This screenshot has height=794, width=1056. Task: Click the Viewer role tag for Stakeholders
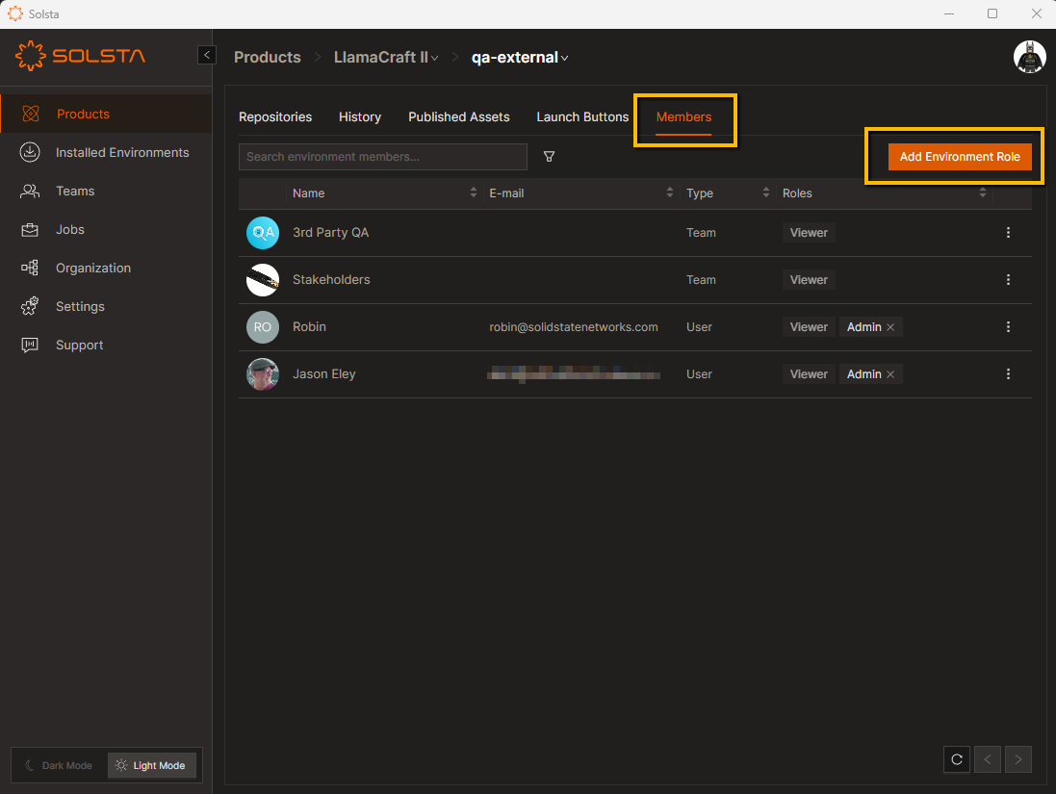coord(809,279)
